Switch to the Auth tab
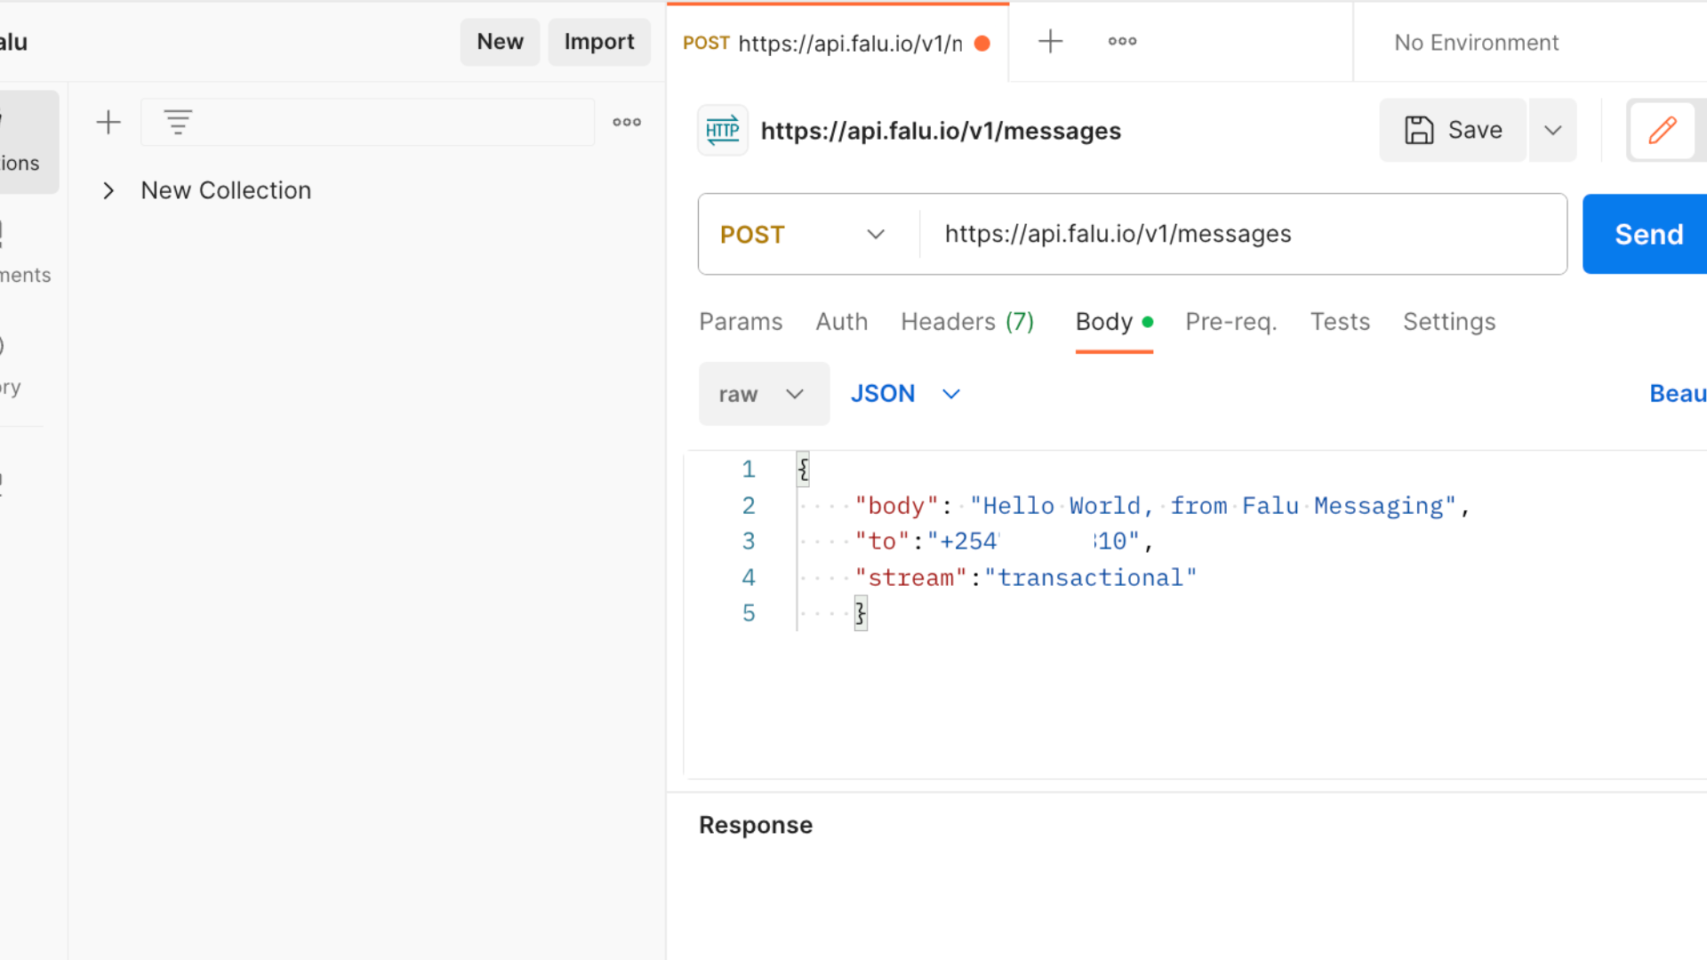This screenshot has width=1707, height=960. (x=841, y=322)
